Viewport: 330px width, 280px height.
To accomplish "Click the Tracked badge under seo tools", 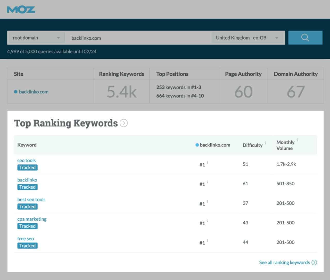I will coord(28,168).
